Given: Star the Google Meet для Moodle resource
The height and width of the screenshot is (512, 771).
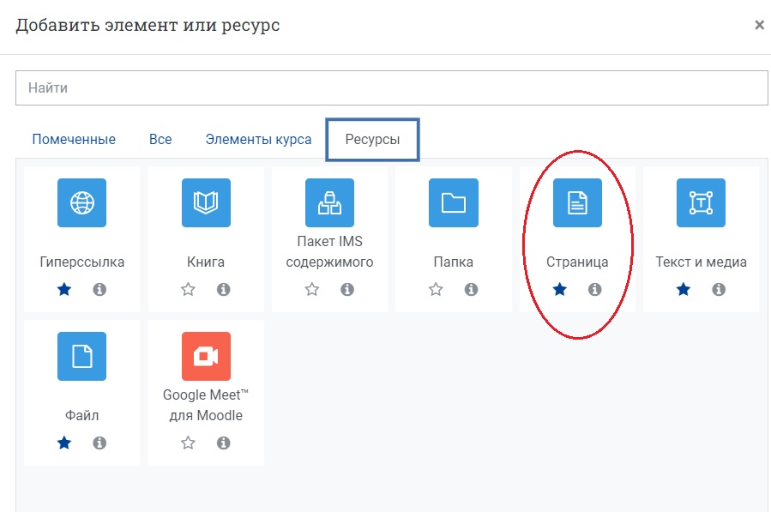Looking at the screenshot, I should [x=188, y=443].
